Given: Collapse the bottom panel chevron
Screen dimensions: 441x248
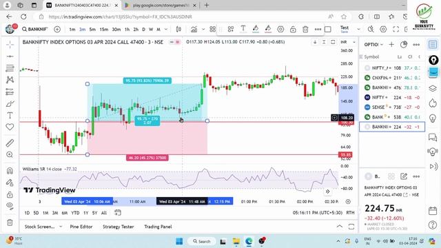Looking at the screenshot, I should (340, 227).
